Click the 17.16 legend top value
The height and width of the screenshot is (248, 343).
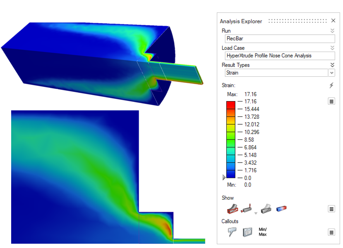click(250, 102)
